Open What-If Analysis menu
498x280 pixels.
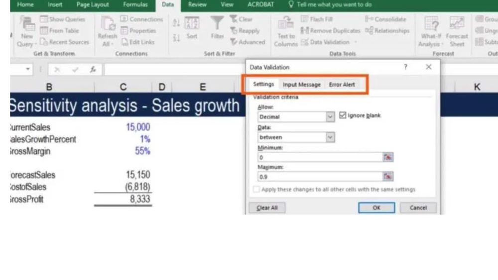pos(431,32)
